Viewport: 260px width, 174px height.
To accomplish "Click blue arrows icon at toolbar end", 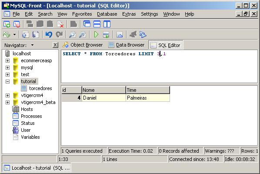I will click(x=143, y=35).
